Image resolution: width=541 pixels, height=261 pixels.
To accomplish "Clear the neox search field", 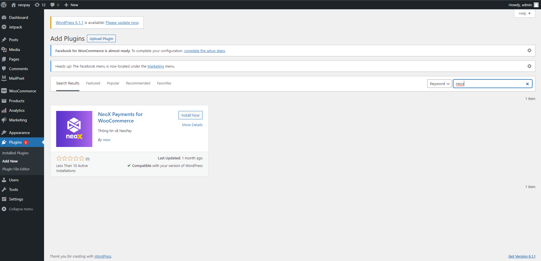I will [x=527, y=84].
